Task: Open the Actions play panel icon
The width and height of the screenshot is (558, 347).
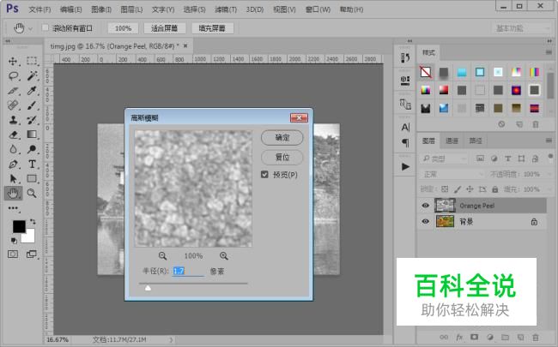Action: click(x=405, y=166)
